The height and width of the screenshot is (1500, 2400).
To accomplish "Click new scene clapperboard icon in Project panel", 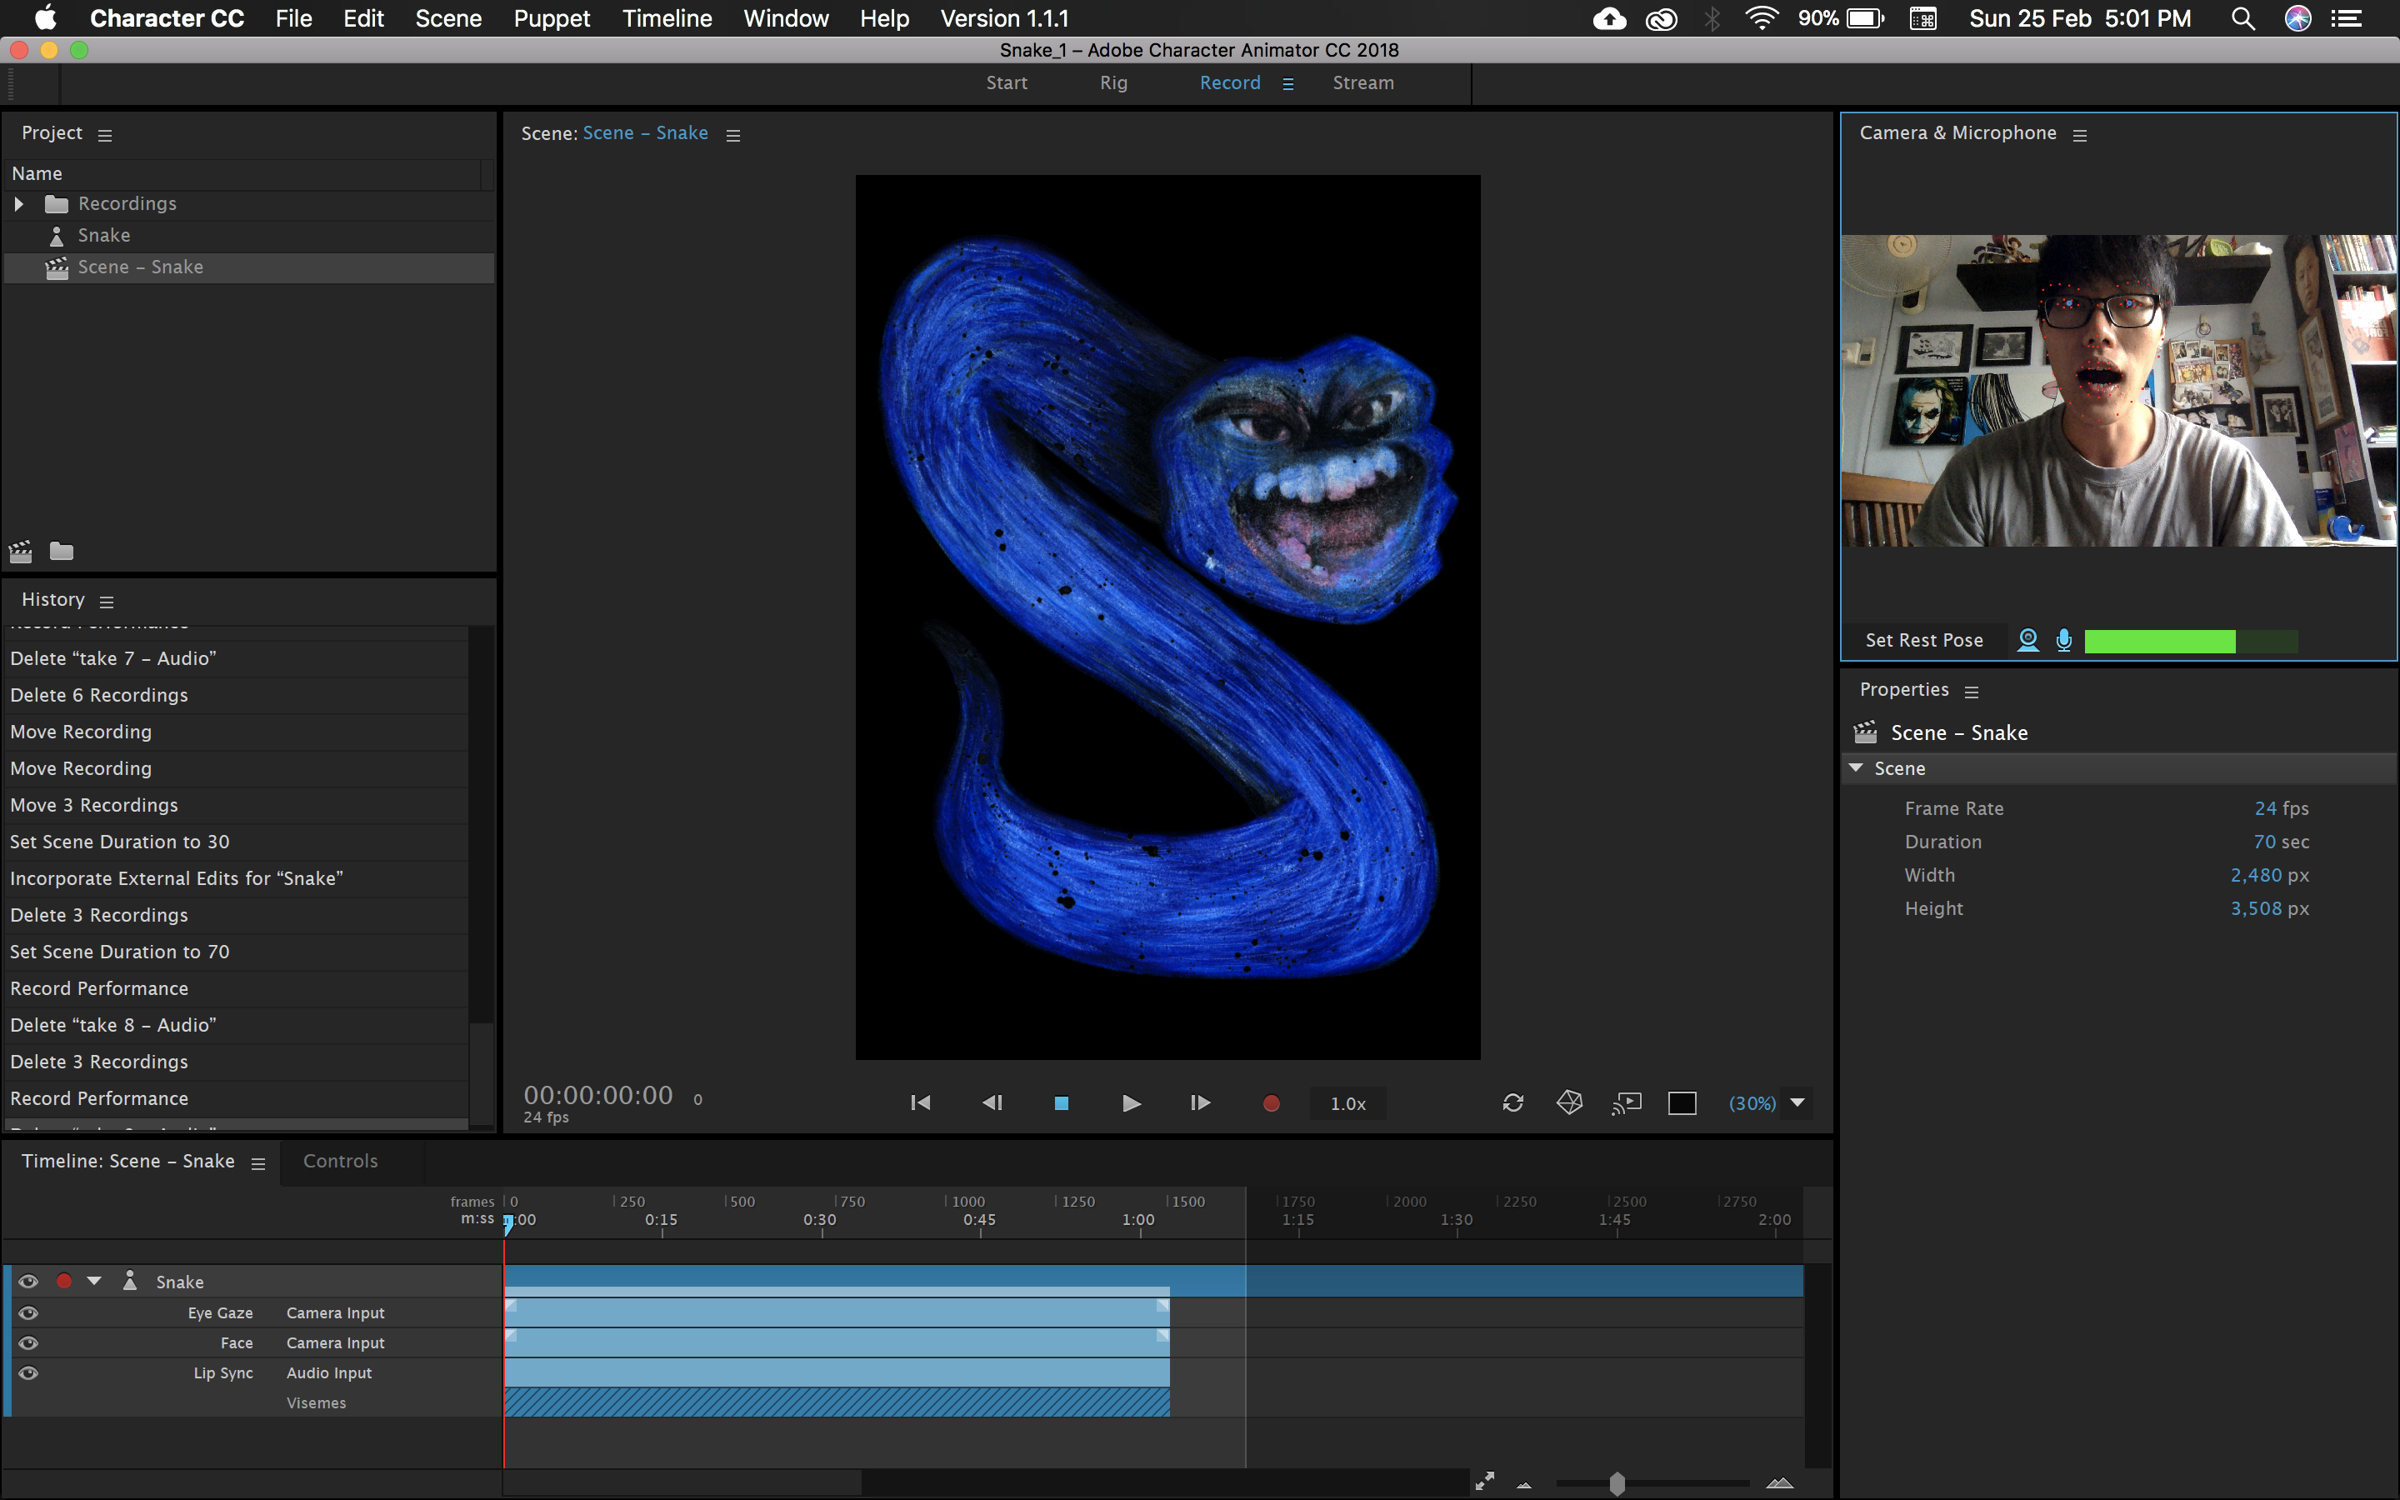I will pyautogui.click(x=21, y=551).
